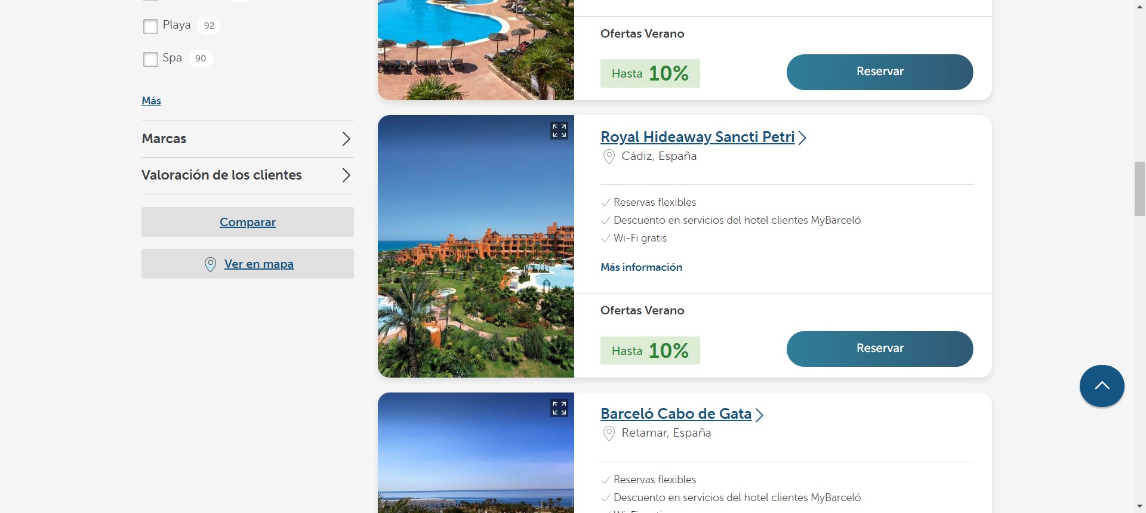This screenshot has height=513, width=1146.
Task: Click arrow next to Royal Hideaway Sancti Petri
Action: coord(803,138)
